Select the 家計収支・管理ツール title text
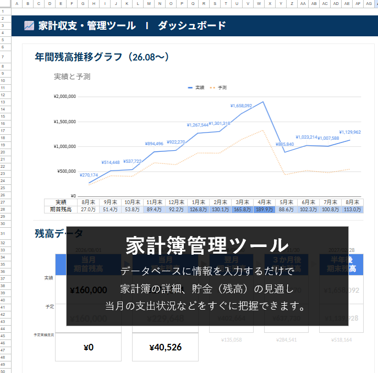378x373 pixels. 87,25
